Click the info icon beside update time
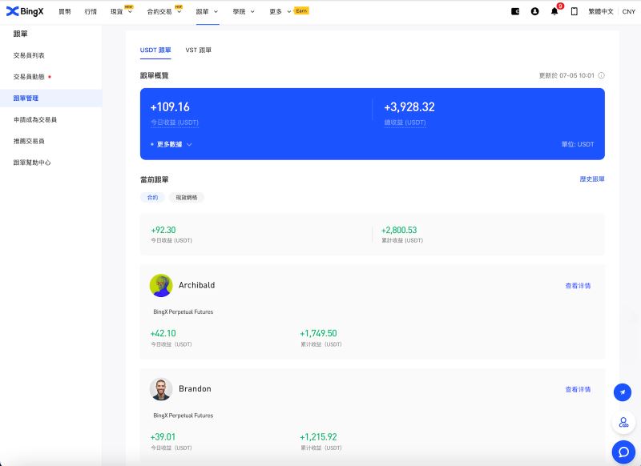The height and width of the screenshot is (466, 641). 602,75
